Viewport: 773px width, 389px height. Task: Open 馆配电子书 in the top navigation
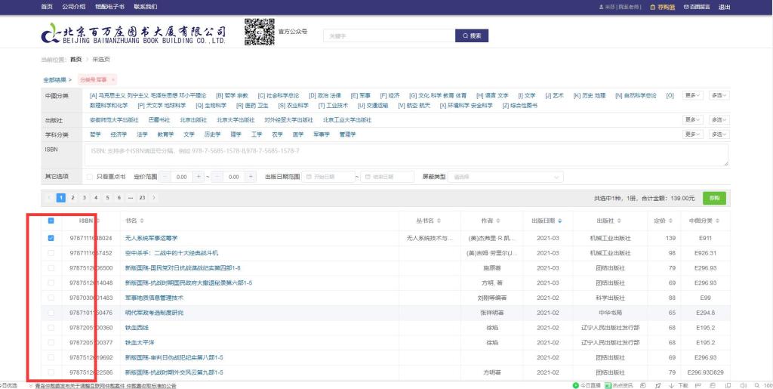pos(110,7)
